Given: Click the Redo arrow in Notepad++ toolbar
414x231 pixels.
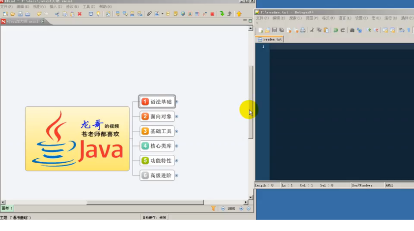Looking at the screenshot, I should point(343,30).
